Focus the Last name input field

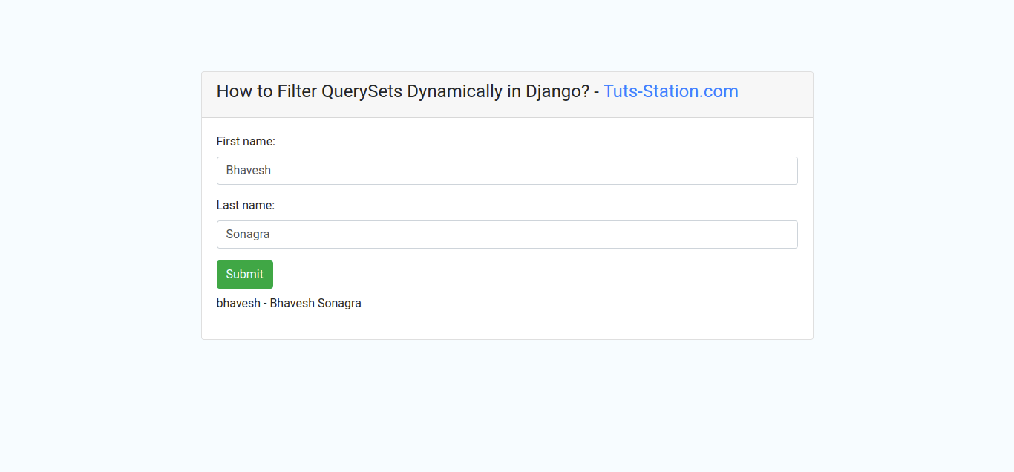point(507,235)
